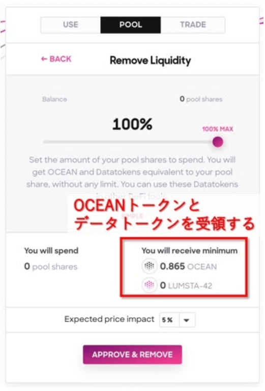Click the 'You will spend' pool shares value
Screen dimensions: 265x391
51,267
